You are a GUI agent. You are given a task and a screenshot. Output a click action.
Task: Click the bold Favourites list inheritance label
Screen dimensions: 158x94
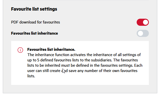click(x=35, y=33)
